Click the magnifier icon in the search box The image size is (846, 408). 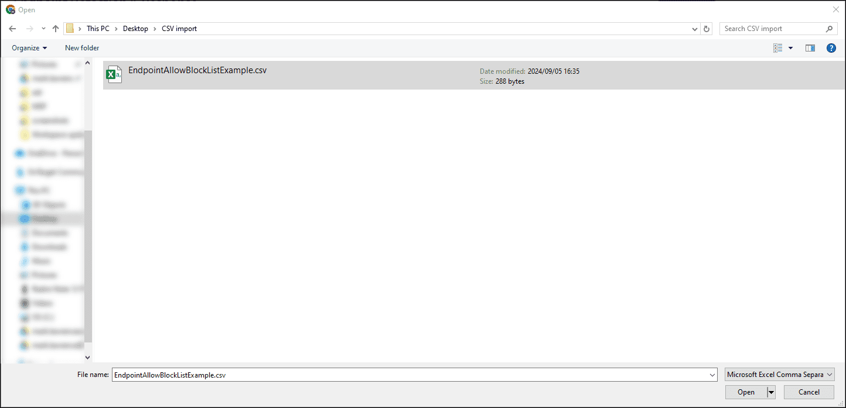(829, 28)
